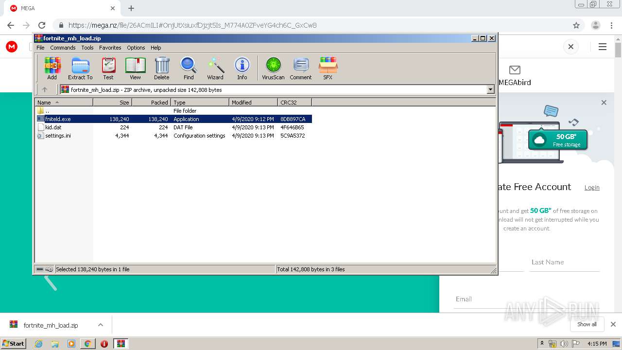Open the Options menu
Viewport: 622px width, 350px height.
[136, 48]
